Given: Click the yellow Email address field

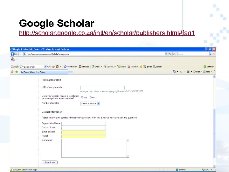Looking at the screenshot, I should point(84,133).
